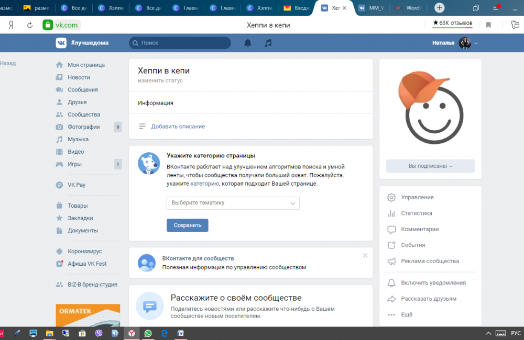
Task: Open WhatsApp from the taskbar
Action: [x=148, y=333]
